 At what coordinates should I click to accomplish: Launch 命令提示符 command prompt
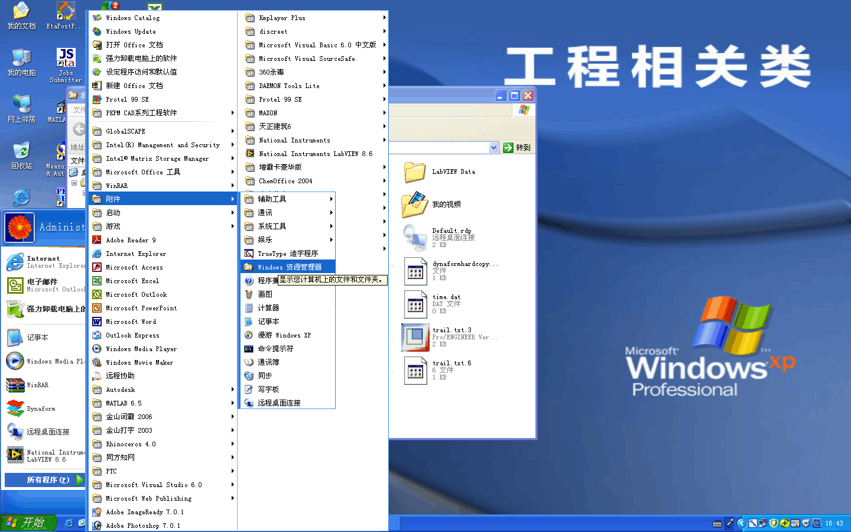coord(288,349)
